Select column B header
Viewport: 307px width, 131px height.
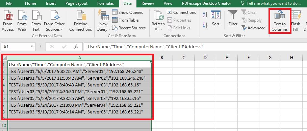162,58
